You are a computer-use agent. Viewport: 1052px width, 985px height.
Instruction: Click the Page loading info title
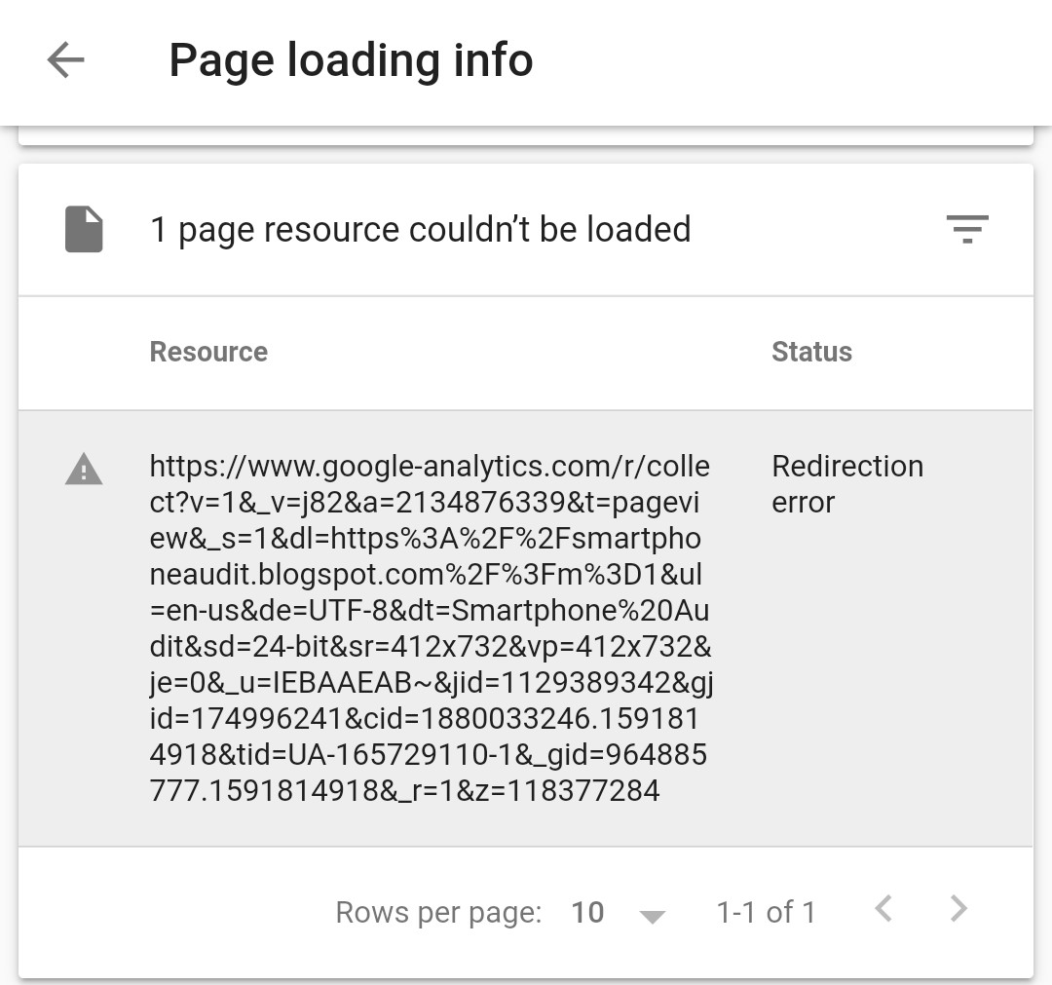tap(351, 60)
